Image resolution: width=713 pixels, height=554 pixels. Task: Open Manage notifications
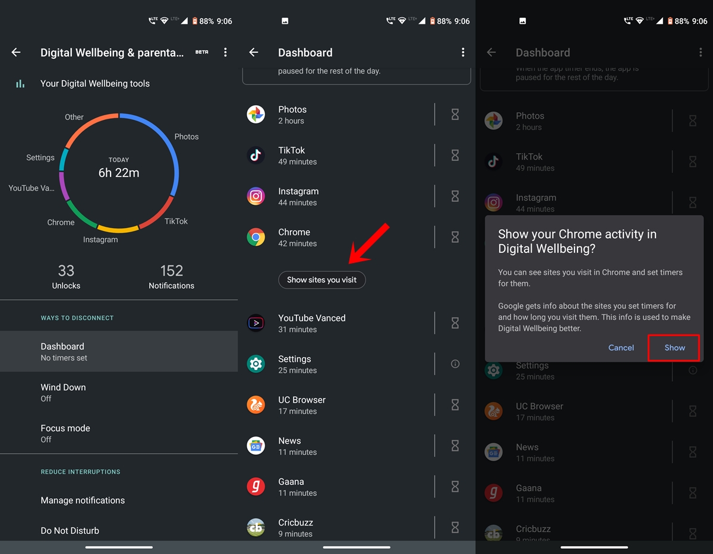tap(119, 500)
